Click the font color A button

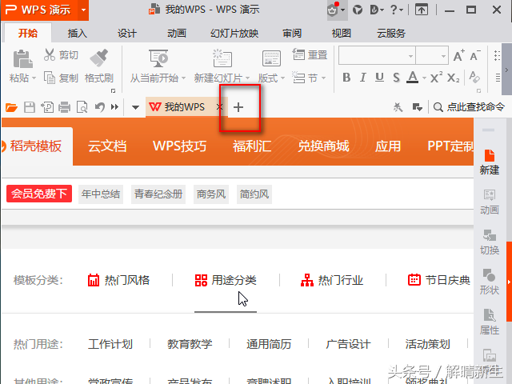(413, 78)
